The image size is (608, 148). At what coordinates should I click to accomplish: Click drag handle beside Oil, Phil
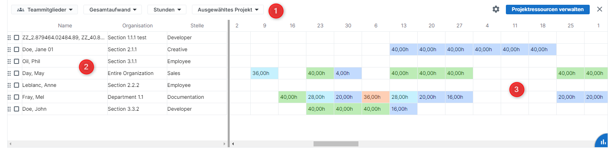pos(9,62)
